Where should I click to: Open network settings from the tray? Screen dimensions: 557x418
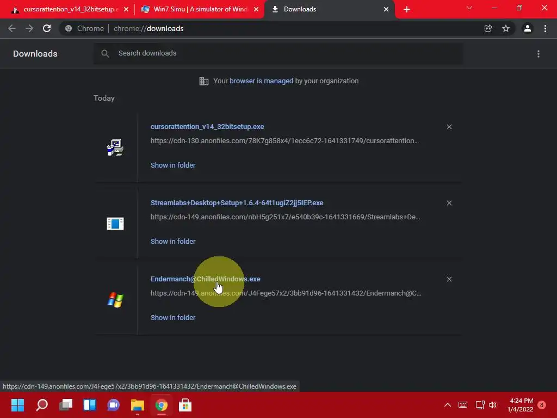click(x=480, y=405)
